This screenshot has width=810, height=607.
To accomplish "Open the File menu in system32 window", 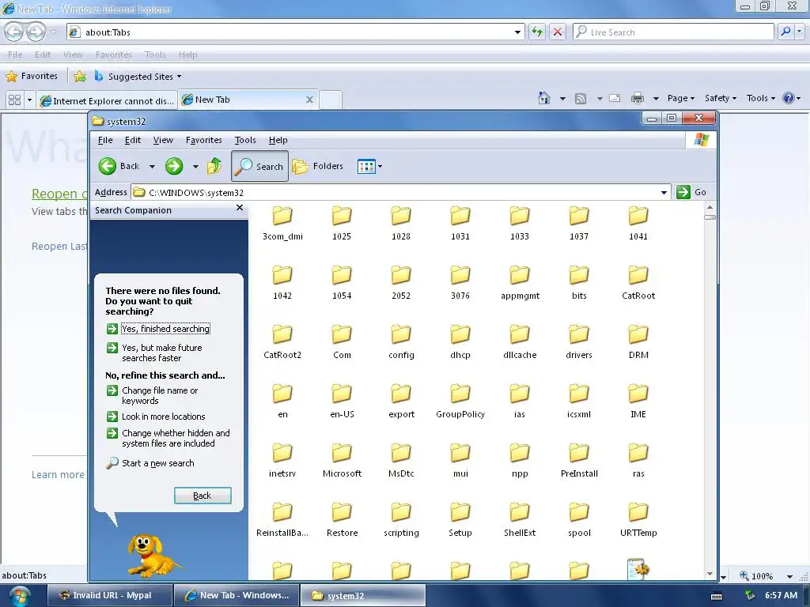I will coord(105,140).
